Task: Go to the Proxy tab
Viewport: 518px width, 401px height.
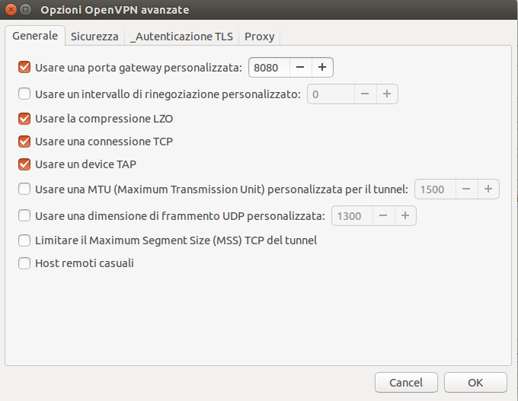Action: [259, 37]
